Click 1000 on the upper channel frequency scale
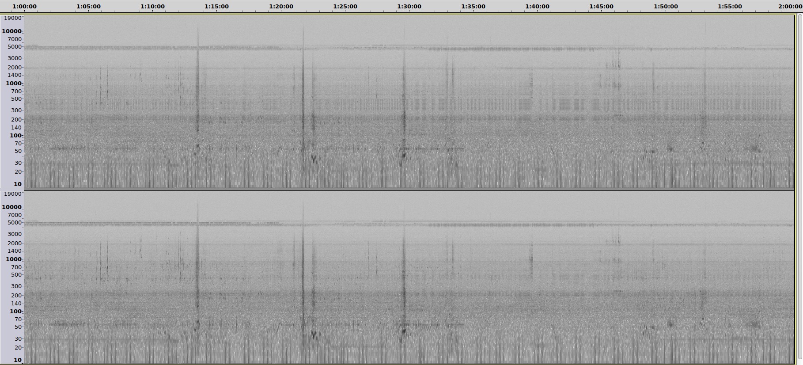This screenshot has width=803, height=365. point(13,84)
